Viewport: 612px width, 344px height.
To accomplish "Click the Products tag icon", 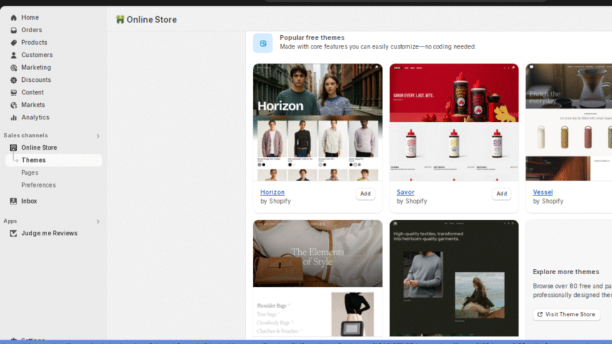I will coord(14,42).
